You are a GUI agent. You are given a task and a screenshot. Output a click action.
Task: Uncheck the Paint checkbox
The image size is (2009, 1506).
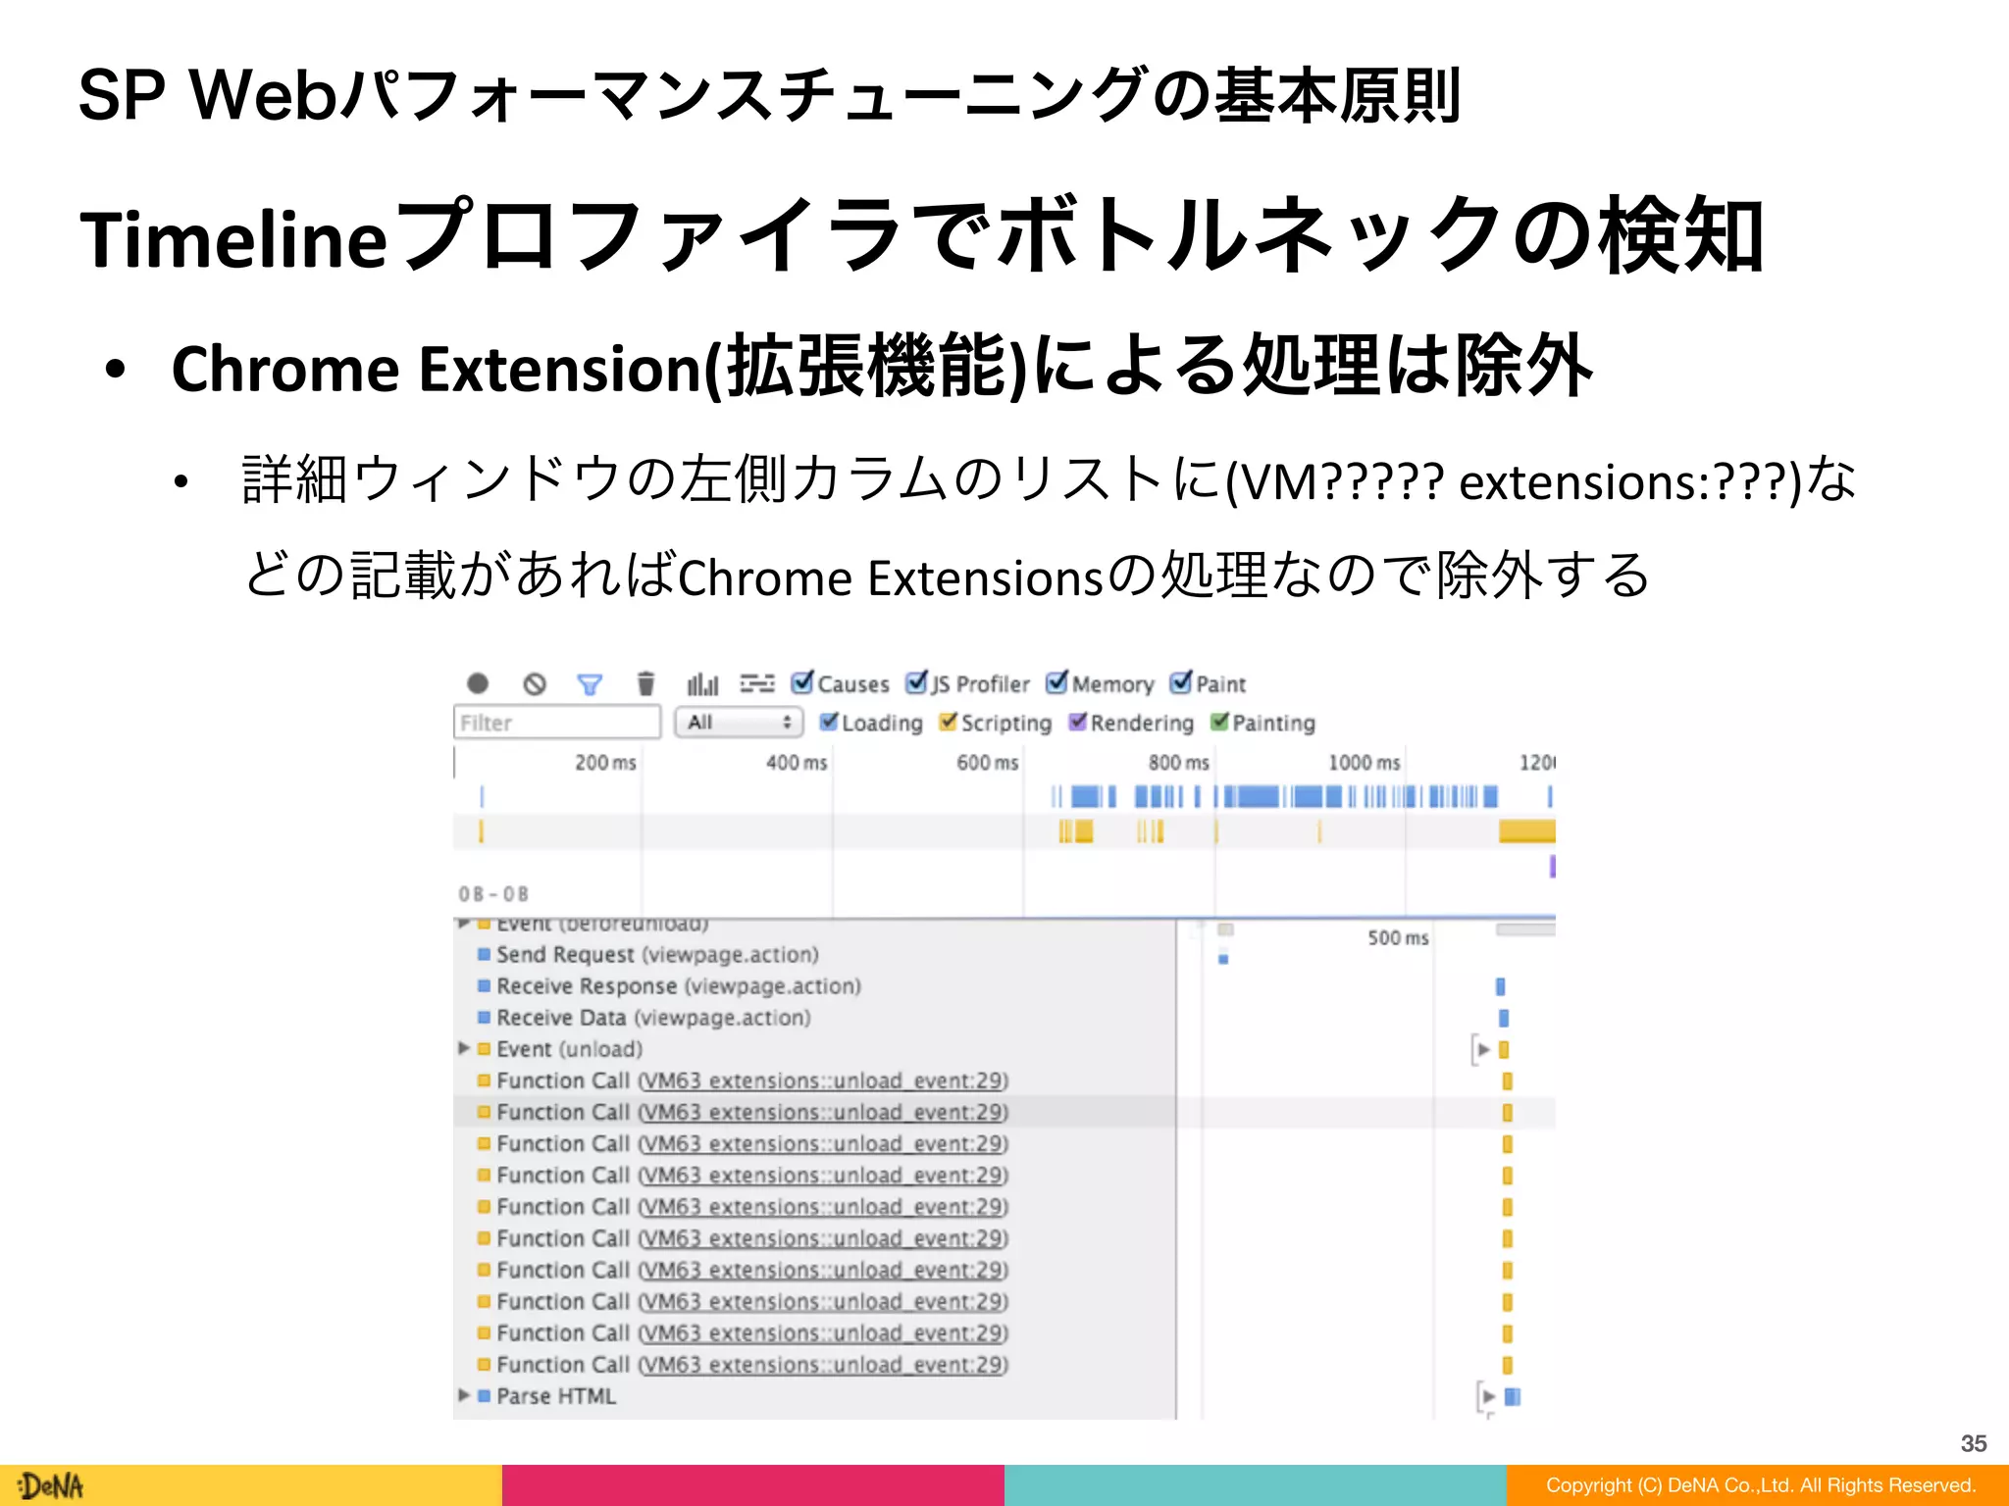pyautogui.click(x=1181, y=681)
